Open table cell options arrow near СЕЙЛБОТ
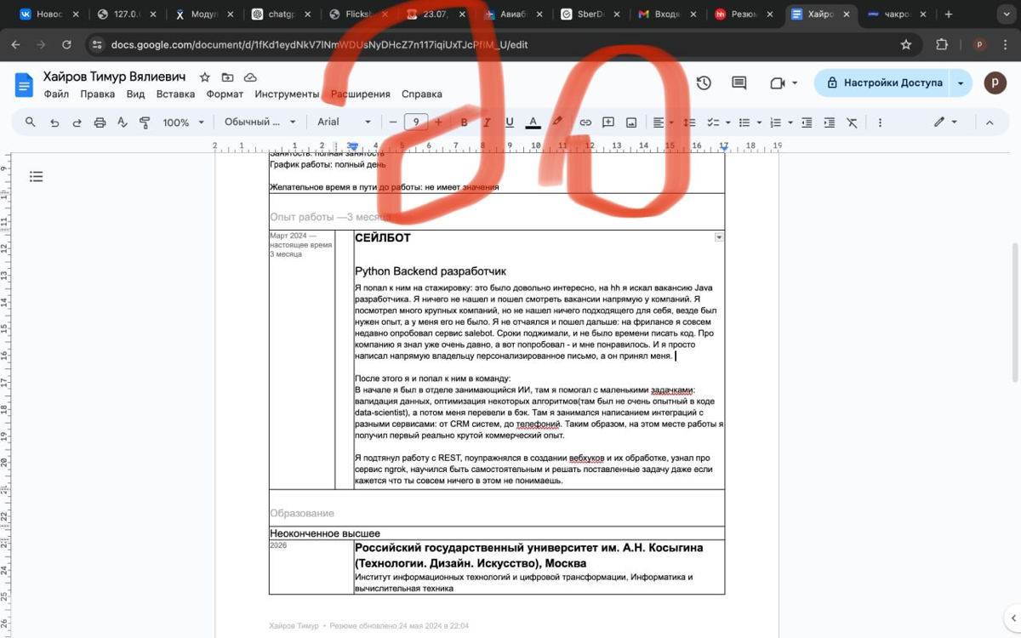The width and height of the screenshot is (1021, 638). point(719,237)
